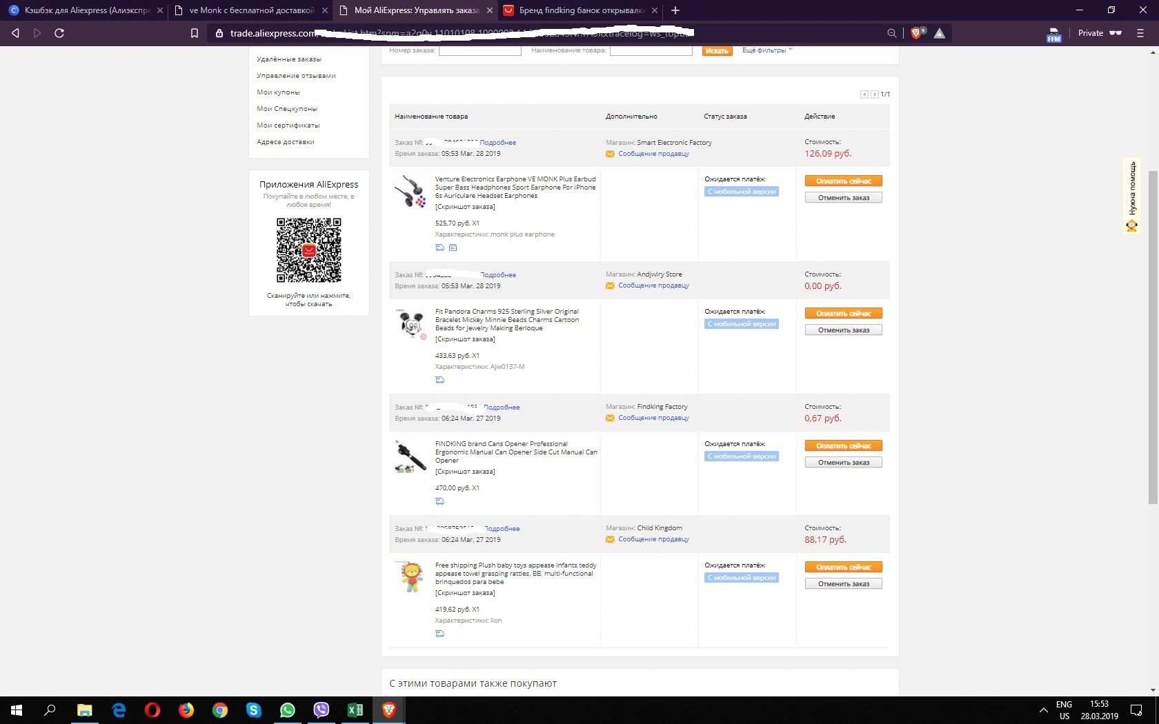This screenshot has height=724, width=1159.
Task: Open the Brave main menu
Action: pos(1140,33)
